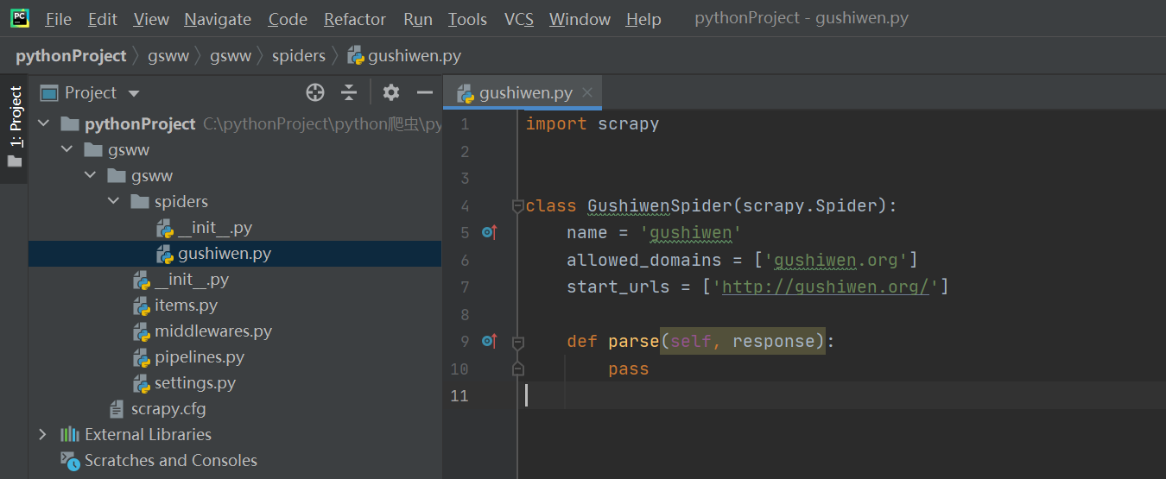Click Scratches and Consoles icon
Screen dimensions: 1166x479
70,461
